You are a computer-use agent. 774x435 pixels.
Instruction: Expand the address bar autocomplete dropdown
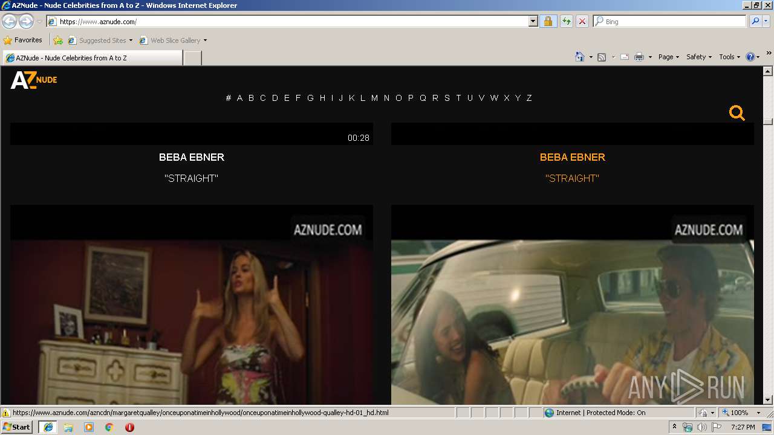pos(533,22)
